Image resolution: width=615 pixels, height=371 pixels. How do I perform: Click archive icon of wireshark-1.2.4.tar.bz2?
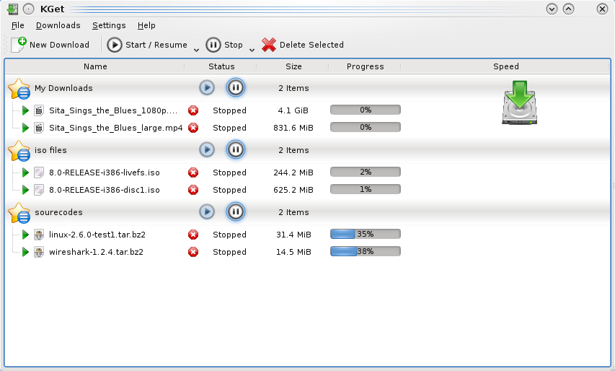pyautogui.click(x=39, y=252)
